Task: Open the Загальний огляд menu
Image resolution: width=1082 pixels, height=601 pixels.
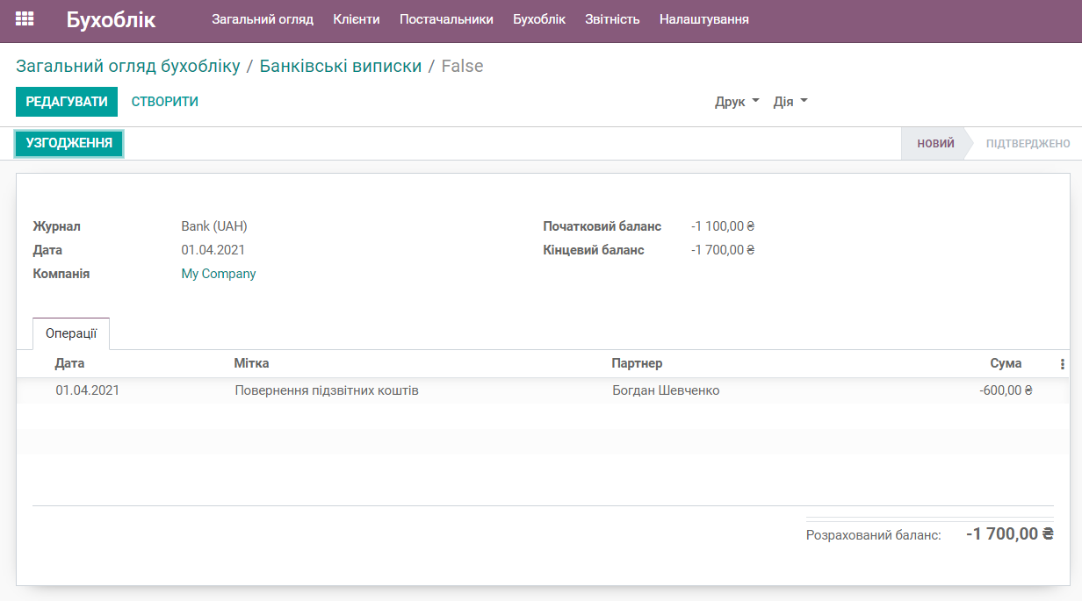Action: click(x=262, y=18)
